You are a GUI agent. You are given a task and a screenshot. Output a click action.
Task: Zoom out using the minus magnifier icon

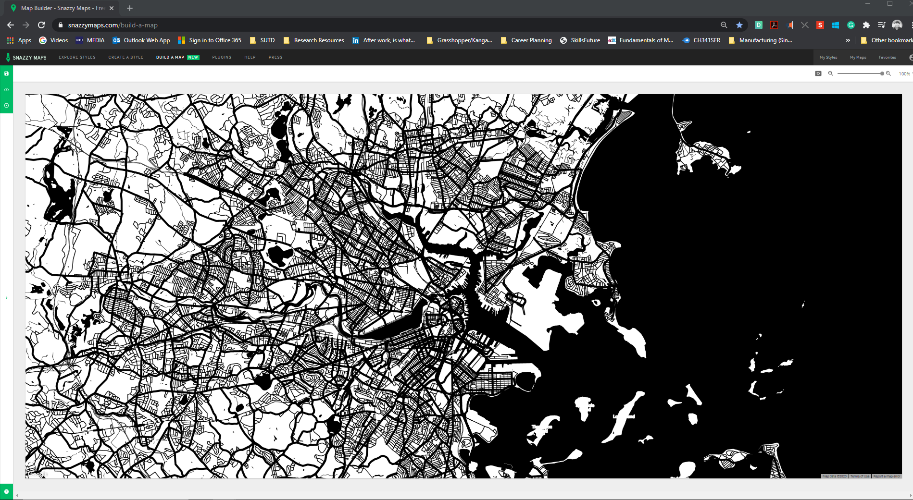(x=831, y=73)
